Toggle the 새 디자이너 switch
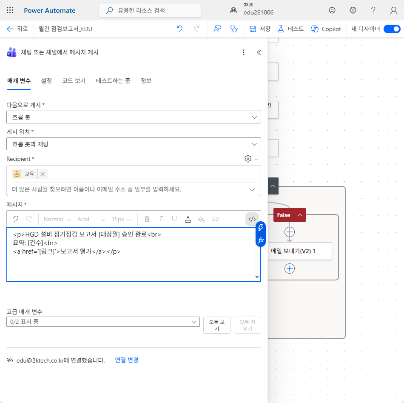The height and width of the screenshot is (403, 404). tap(392, 29)
